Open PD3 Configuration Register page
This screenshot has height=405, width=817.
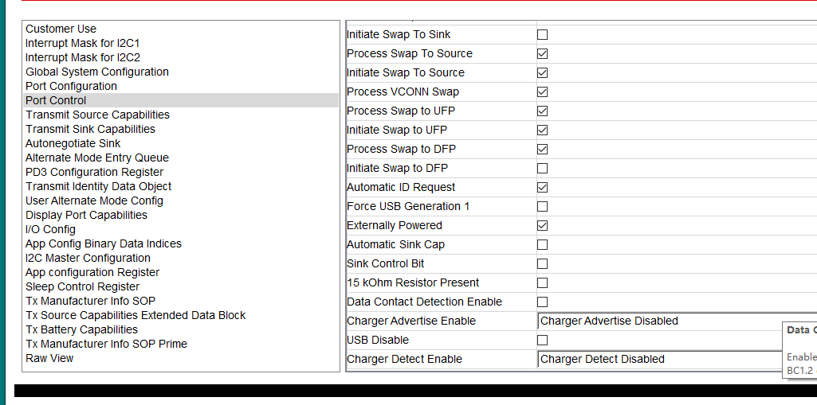coord(94,172)
